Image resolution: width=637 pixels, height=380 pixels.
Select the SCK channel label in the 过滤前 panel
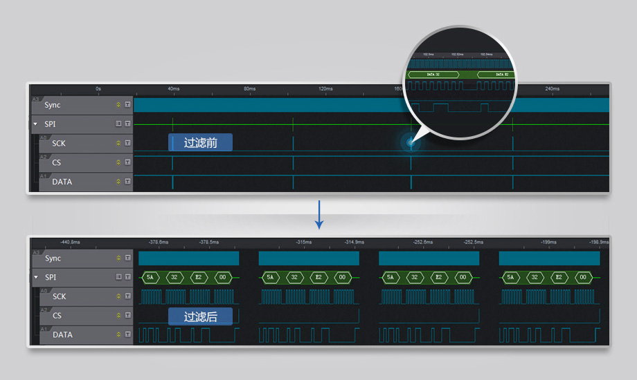point(58,143)
